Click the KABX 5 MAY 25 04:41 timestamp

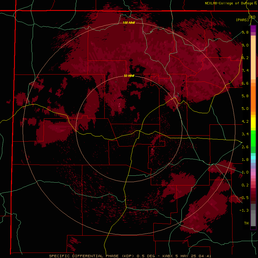(187, 256)
